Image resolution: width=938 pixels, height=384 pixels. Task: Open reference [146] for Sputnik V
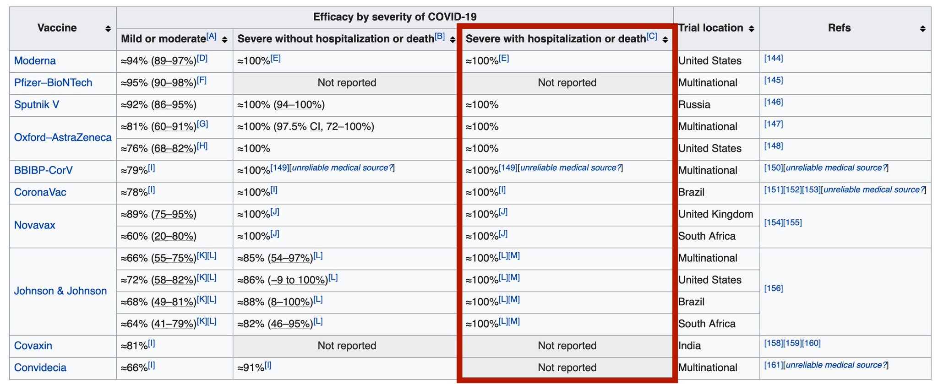774,102
